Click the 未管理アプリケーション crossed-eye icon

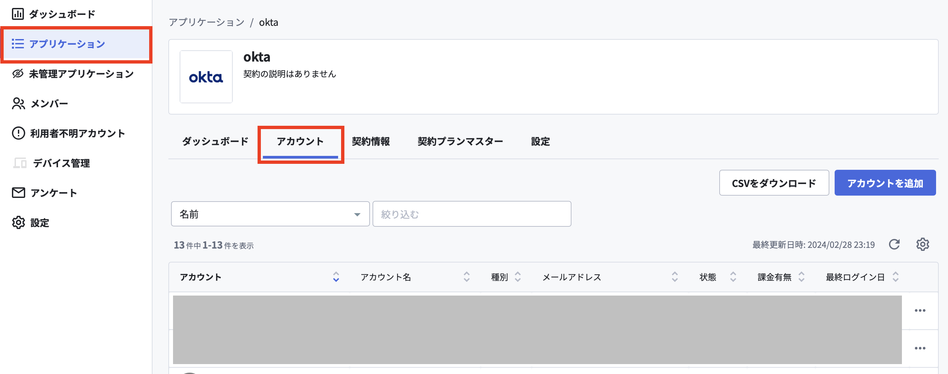[18, 74]
